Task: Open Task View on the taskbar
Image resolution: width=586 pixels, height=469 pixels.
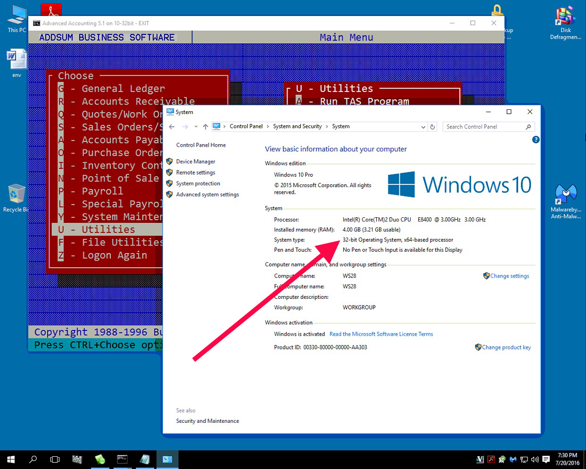Action: point(55,459)
